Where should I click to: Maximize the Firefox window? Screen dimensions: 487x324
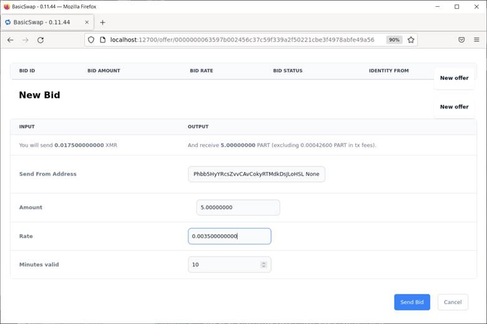click(x=457, y=6)
